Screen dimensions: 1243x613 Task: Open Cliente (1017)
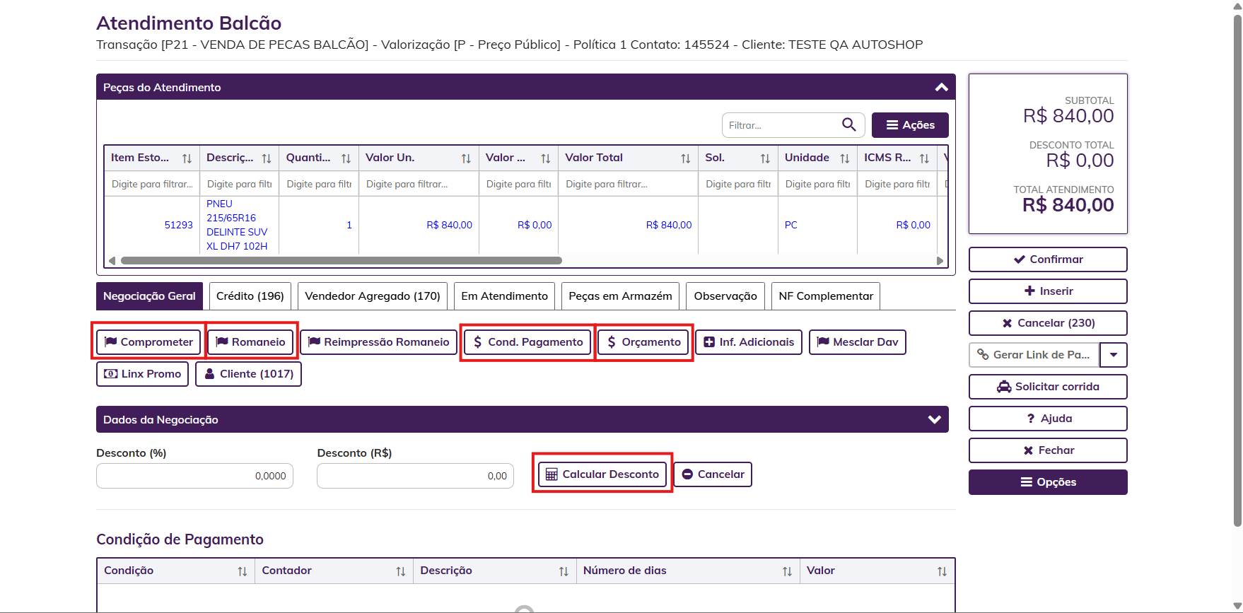(248, 374)
